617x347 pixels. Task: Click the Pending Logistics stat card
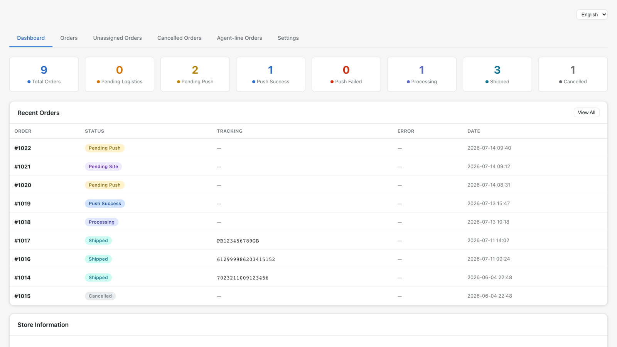tap(120, 74)
